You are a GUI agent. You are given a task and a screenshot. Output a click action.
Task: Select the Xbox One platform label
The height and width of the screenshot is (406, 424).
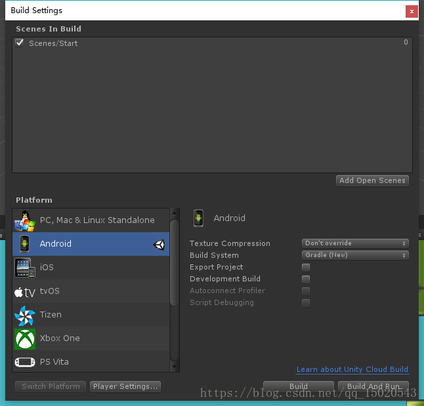tap(60, 338)
